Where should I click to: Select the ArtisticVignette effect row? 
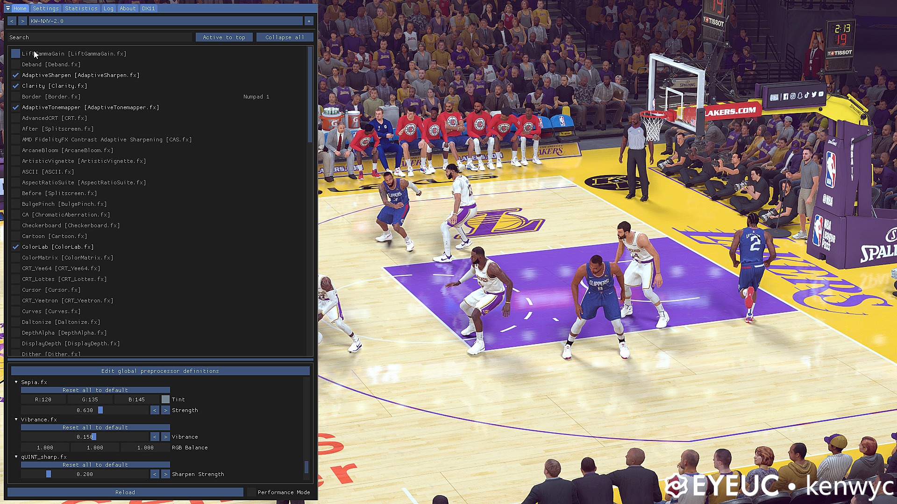point(84,161)
